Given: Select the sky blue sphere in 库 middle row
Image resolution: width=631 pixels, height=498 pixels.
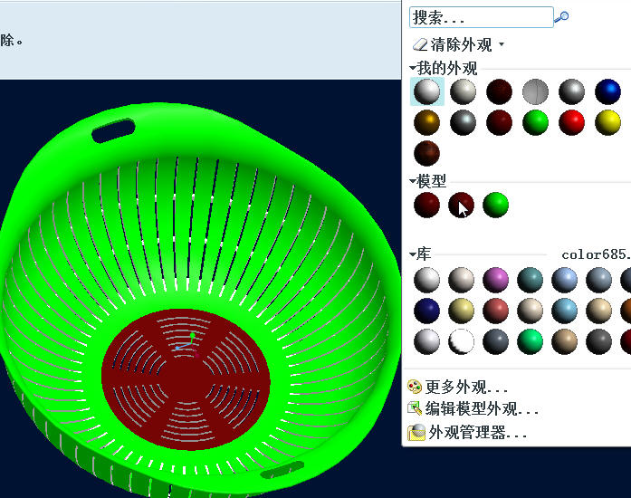Looking at the screenshot, I should click(564, 311).
